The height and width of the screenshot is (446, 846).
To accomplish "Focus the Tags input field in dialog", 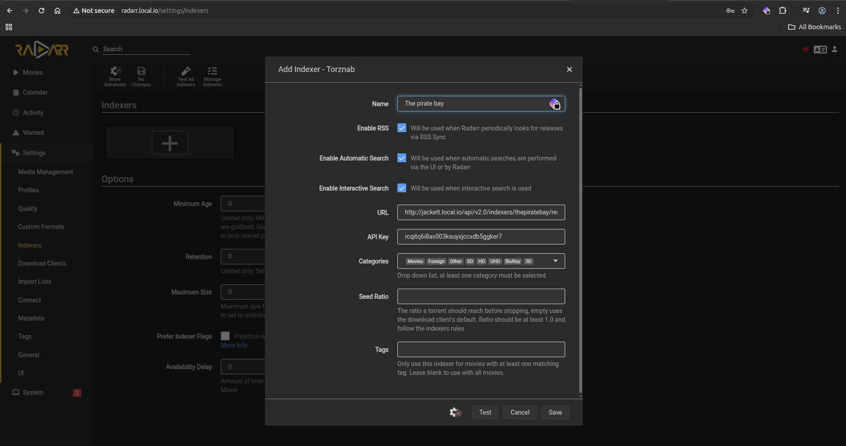I will [x=481, y=350].
